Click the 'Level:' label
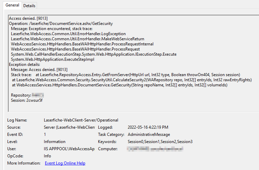The width and height of the screenshot is (259, 170). (12, 142)
